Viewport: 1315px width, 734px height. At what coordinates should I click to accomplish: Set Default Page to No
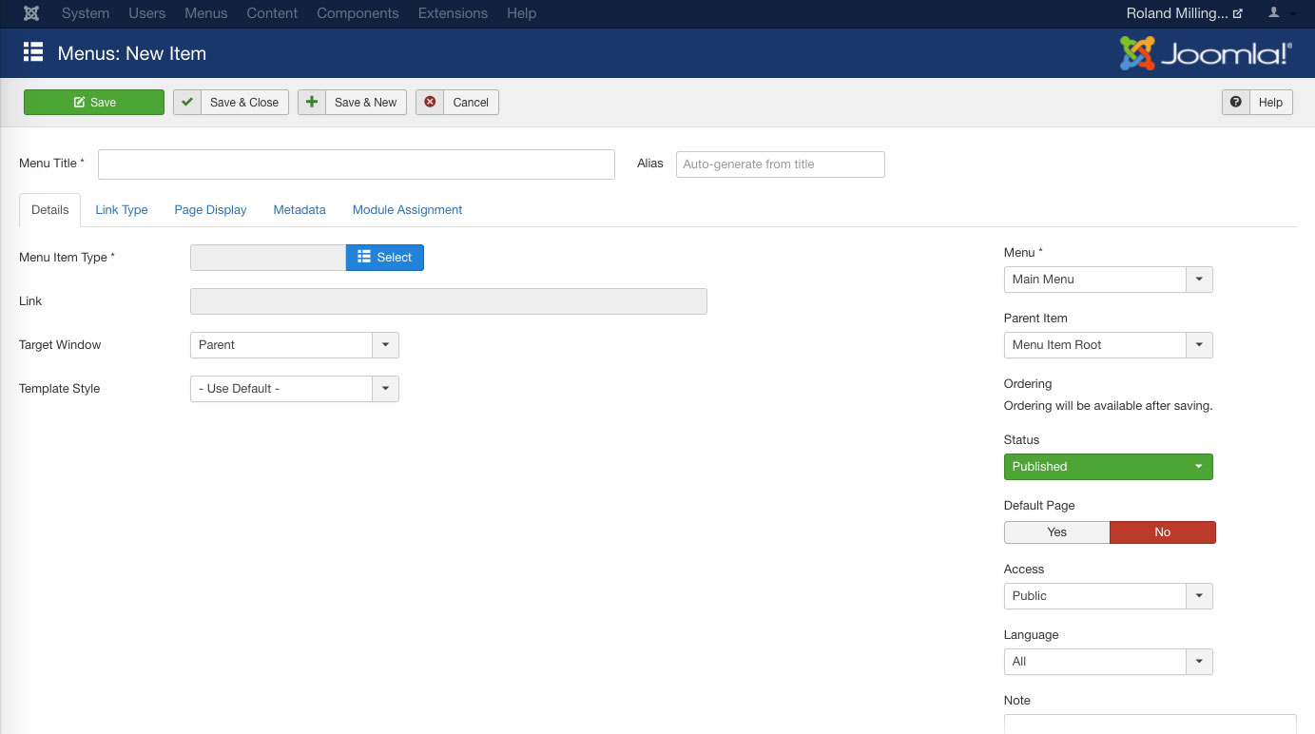pos(1163,532)
